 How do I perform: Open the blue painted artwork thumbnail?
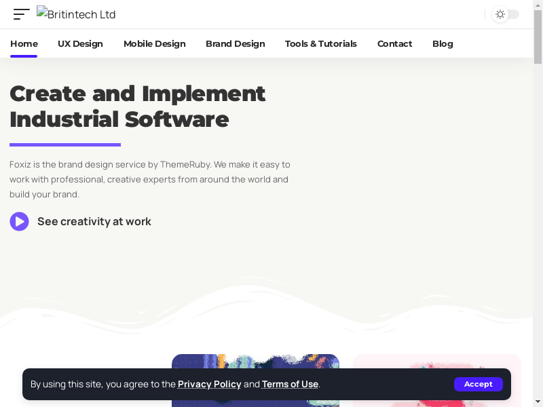point(255,361)
